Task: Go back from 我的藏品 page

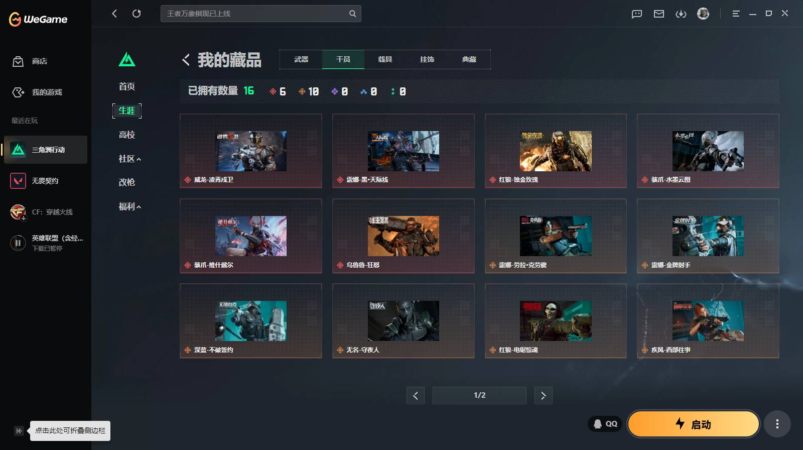Action: tap(186, 60)
